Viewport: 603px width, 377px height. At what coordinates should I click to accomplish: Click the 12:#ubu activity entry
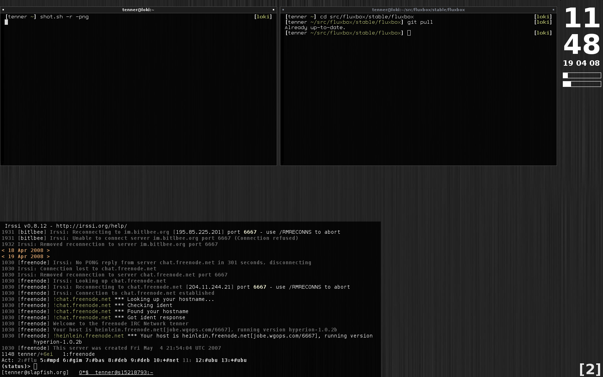[206, 360]
